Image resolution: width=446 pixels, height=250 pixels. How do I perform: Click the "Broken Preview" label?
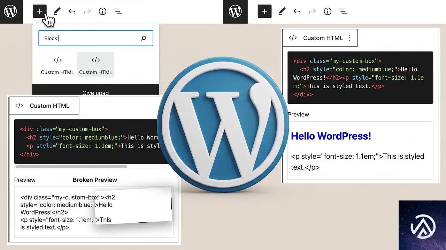point(95,180)
